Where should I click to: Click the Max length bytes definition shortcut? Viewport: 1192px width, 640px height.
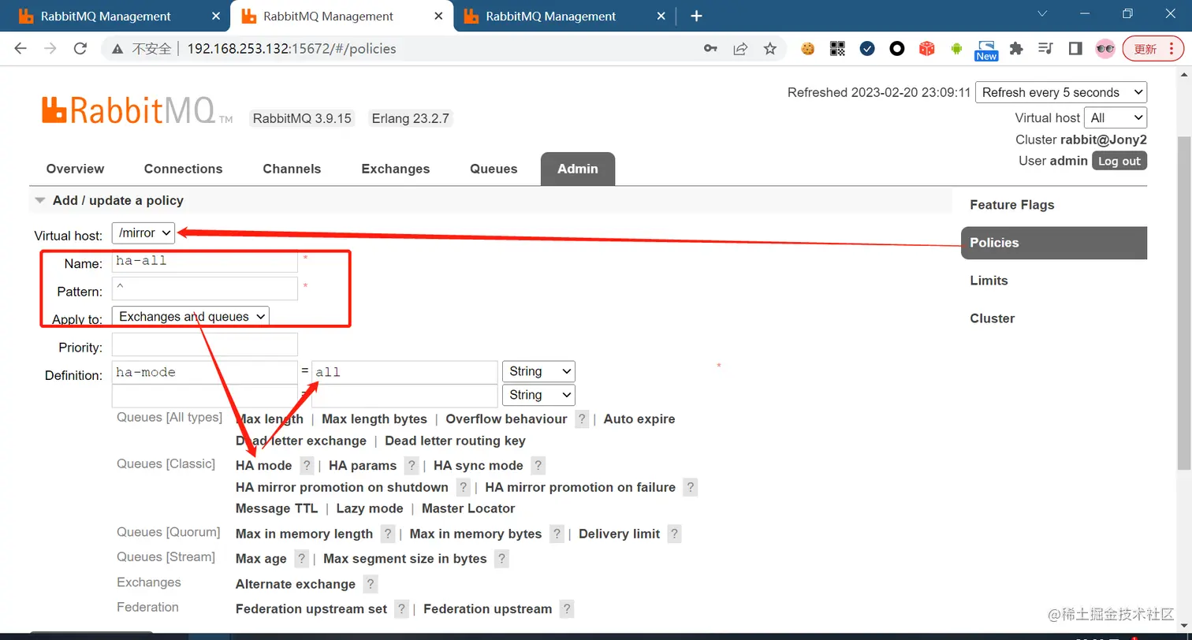[x=374, y=419]
